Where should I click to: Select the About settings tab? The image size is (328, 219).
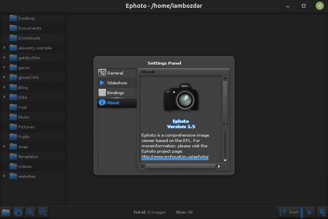[x=117, y=103]
